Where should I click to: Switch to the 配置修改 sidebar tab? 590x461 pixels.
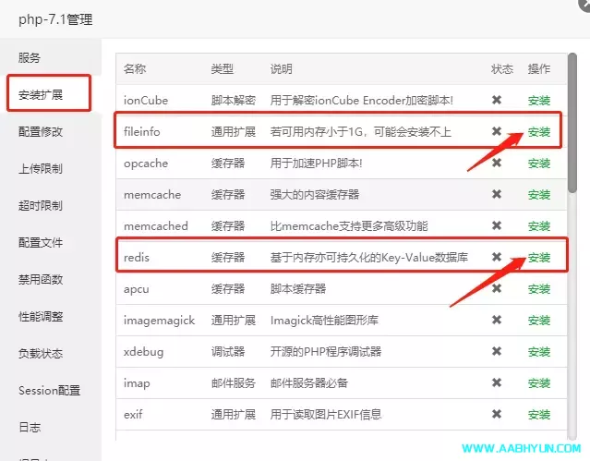click(41, 131)
